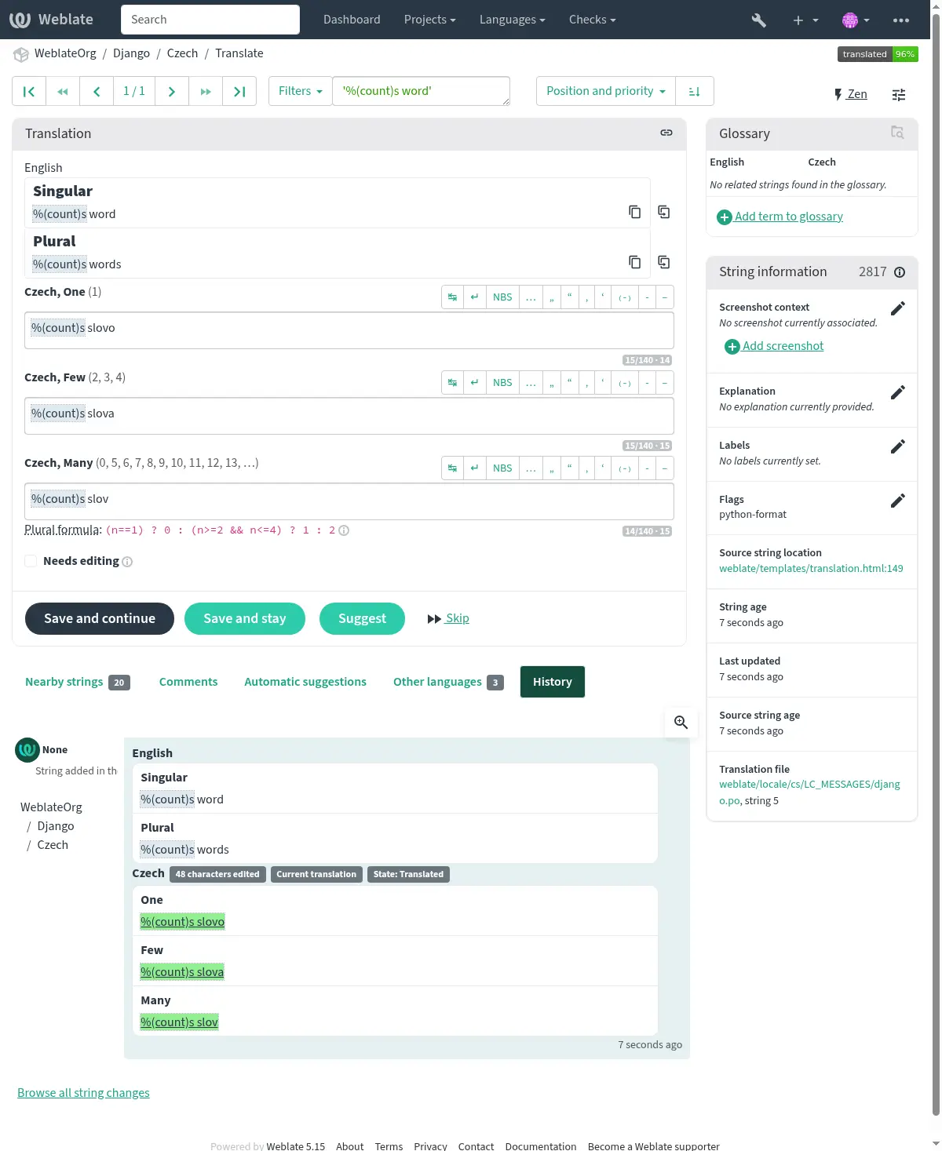This screenshot has width=942, height=1151.
Task: Open the plus add menu
Action: (805, 20)
